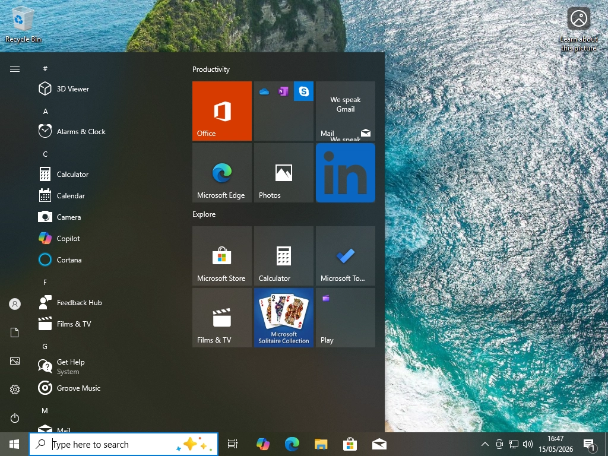Screen dimensions: 608x456
Task: Select Recycle Bin on desktop
Action: click(x=23, y=24)
